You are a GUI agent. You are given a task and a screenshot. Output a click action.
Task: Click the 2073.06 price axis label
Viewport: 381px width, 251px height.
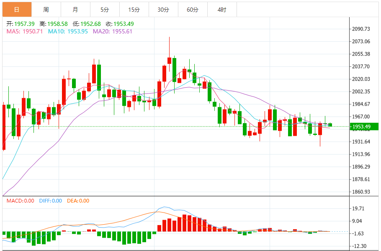(361, 41)
